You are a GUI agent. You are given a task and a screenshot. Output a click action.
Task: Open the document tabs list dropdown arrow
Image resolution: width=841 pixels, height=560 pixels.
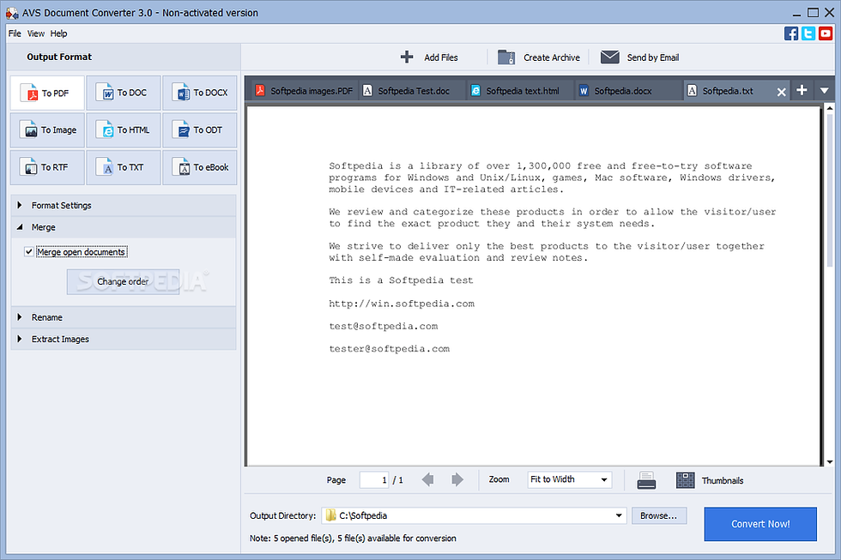coord(825,91)
